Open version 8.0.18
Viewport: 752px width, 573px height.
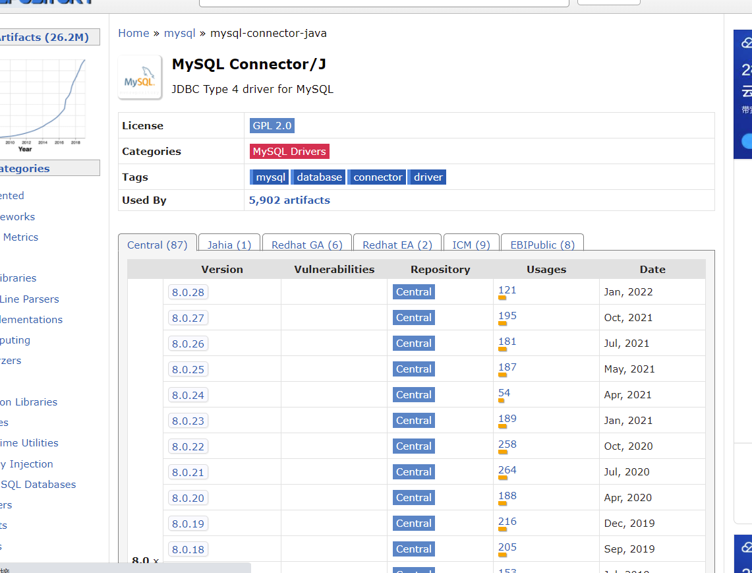pos(188,549)
